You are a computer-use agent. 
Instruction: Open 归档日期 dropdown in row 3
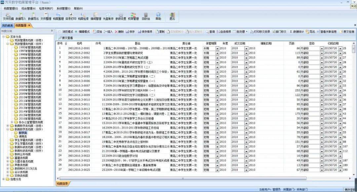click(340, 58)
